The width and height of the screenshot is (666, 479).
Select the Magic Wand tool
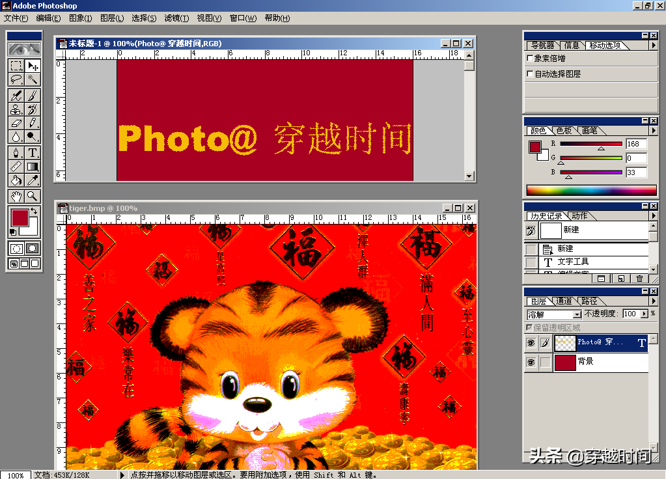(32, 79)
